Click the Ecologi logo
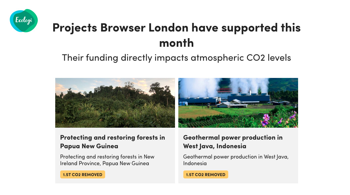Image resolution: width=350 pixels, height=195 pixels. click(24, 21)
